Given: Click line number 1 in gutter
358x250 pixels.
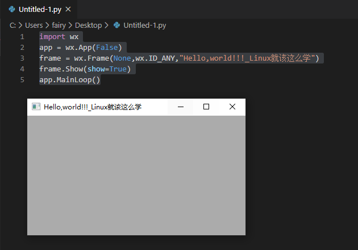Looking at the screenshot, I should 22,37.
